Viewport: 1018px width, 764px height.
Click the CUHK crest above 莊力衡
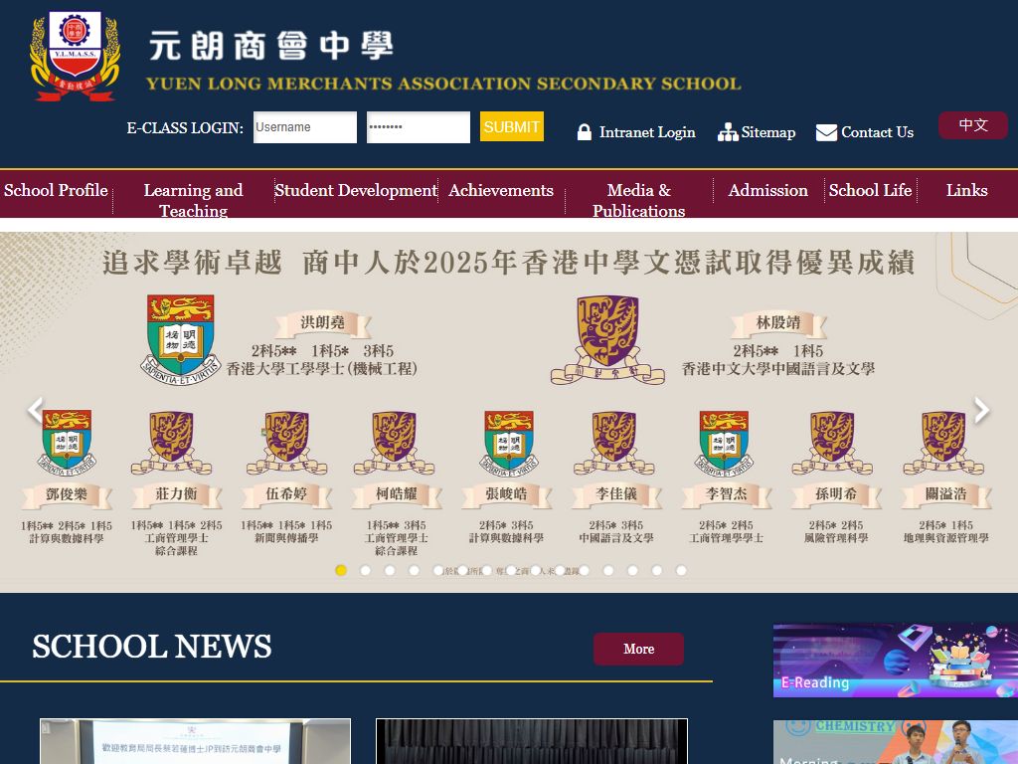tap(171, 443)
